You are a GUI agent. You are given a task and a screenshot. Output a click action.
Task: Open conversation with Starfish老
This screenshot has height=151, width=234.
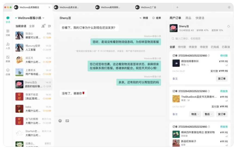click(x=33, y=133)
